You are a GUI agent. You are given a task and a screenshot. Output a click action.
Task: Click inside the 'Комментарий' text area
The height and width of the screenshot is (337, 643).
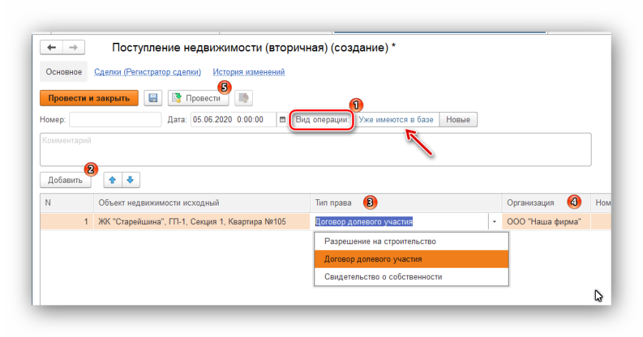point(315,149)
